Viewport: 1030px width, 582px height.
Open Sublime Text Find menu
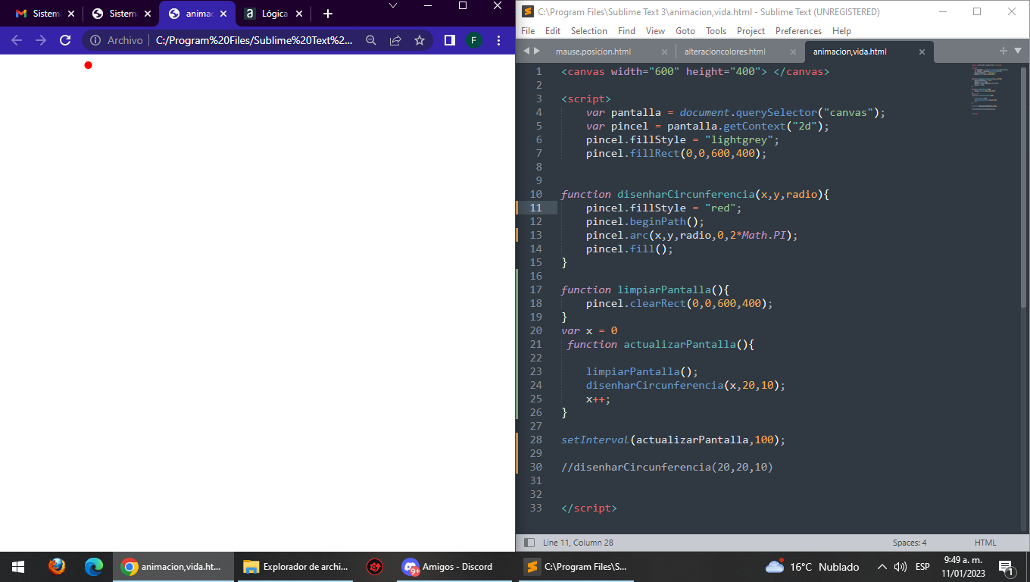pos(626,31)
